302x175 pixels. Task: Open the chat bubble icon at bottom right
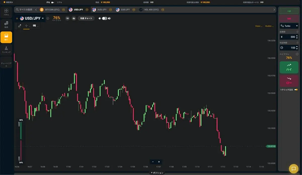tap(293, 168)
